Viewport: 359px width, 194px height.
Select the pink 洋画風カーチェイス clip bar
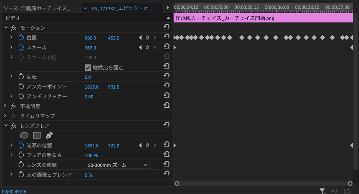tap(263, 18)
